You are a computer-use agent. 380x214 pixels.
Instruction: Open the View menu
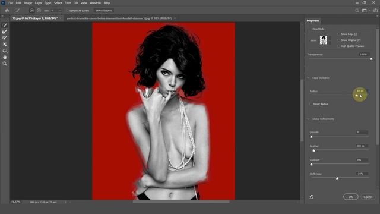84,3
